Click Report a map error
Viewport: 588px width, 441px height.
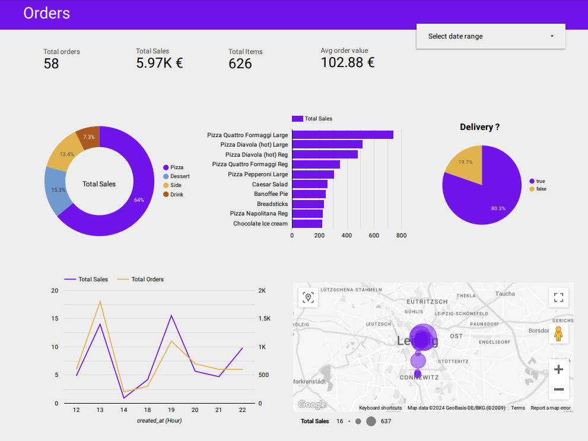549,408
